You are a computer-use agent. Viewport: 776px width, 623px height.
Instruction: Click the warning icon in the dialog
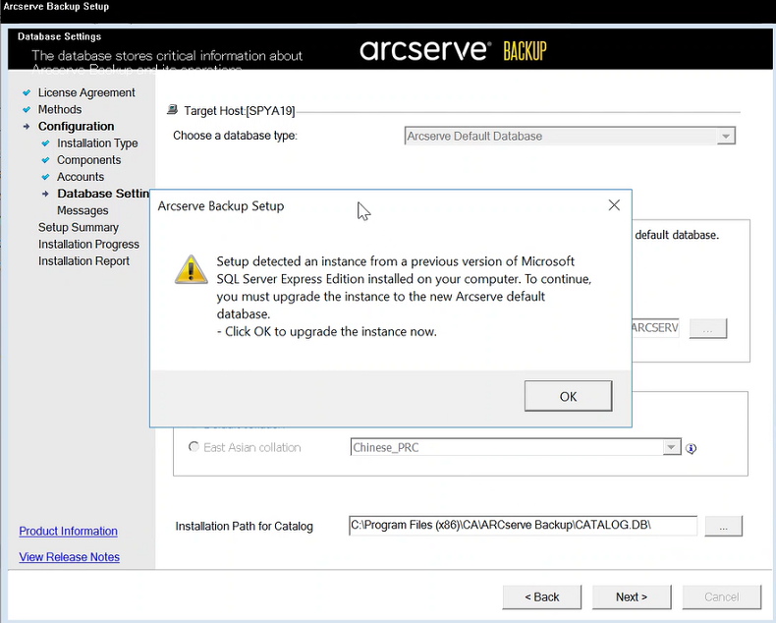pos(191,269)
